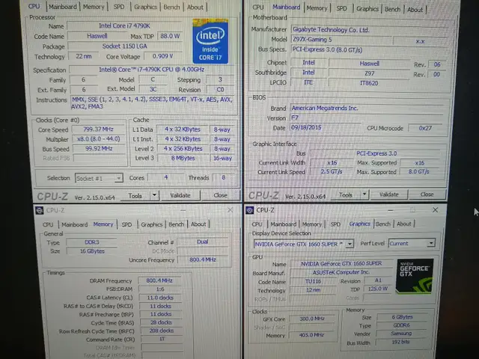Select SPD tab in memory timings window
Image resolution: width=479 pixels, height=359 pixels.
click(126, 224)
